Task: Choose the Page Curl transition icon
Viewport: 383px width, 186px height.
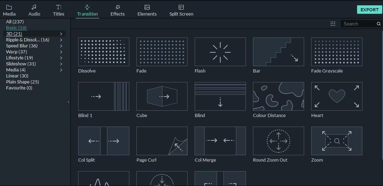Action: [162, 141]
